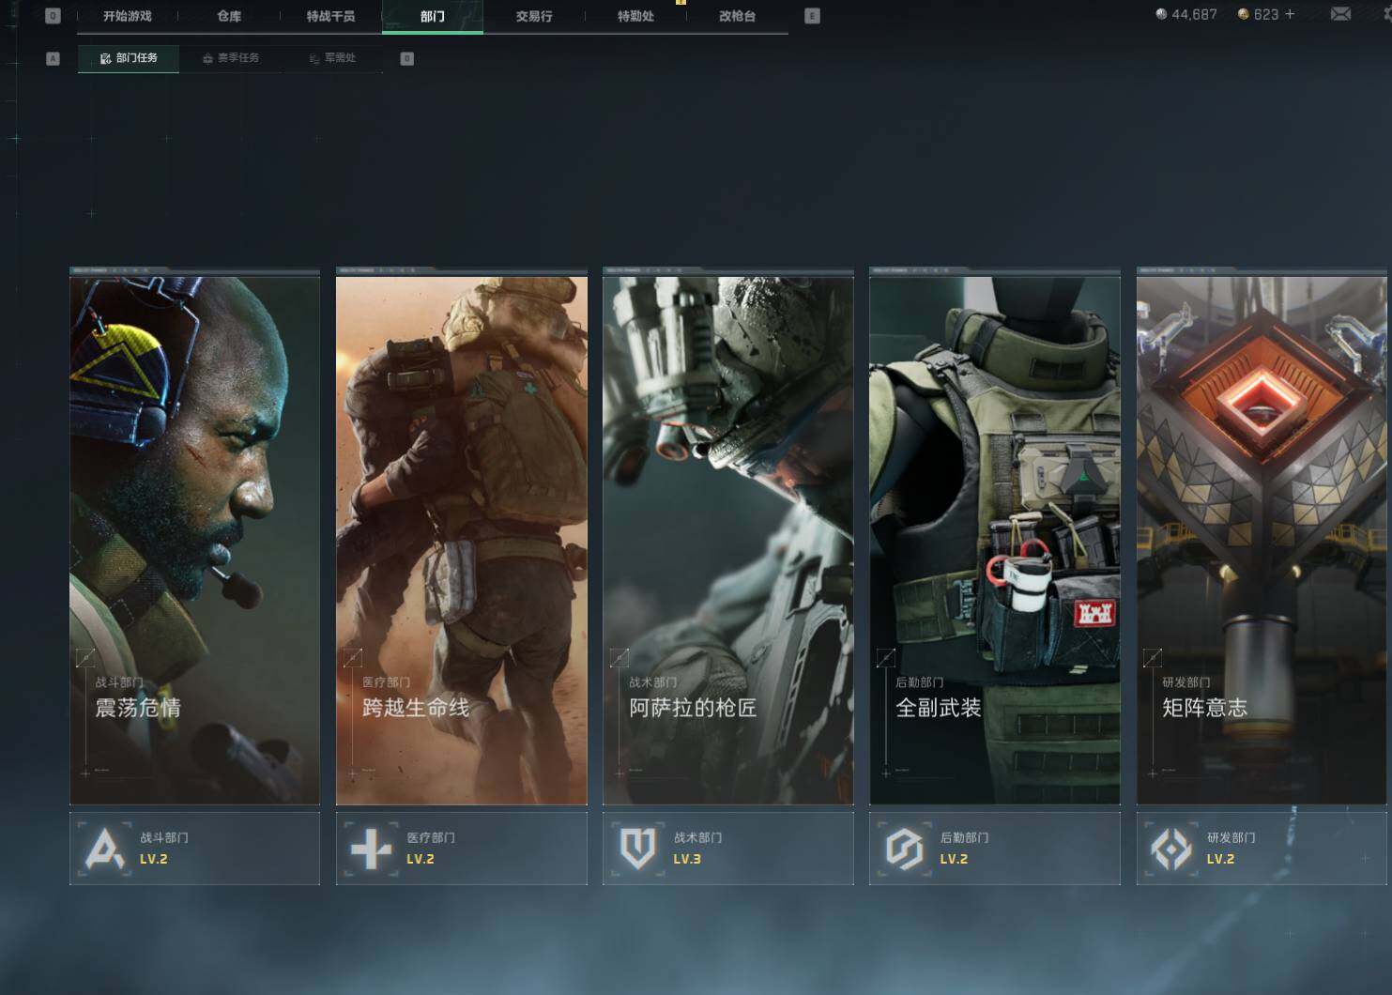Click the gold coin currency icon

[1244, 14]
